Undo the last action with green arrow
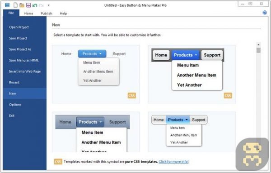271x173 pixels. click(35, 5)
